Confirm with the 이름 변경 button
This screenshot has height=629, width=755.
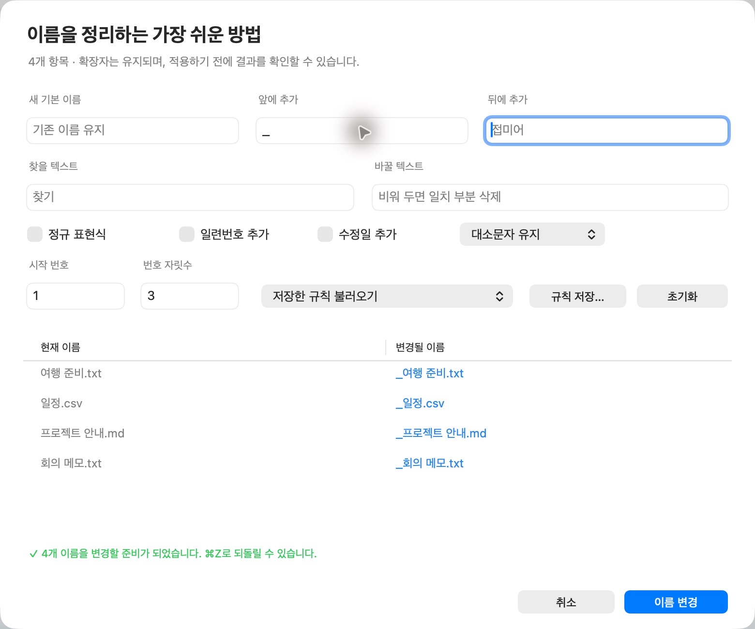click(676, 602)
